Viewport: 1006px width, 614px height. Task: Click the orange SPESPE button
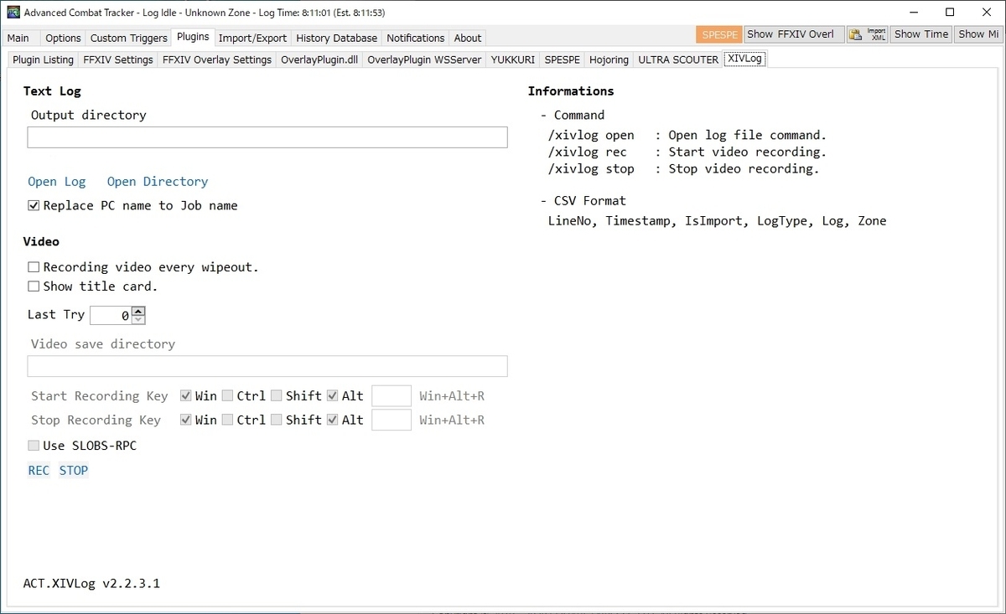point(719,34)
